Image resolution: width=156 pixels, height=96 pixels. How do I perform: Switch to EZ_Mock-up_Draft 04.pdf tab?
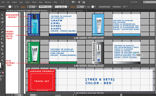(x=27, y=10)
